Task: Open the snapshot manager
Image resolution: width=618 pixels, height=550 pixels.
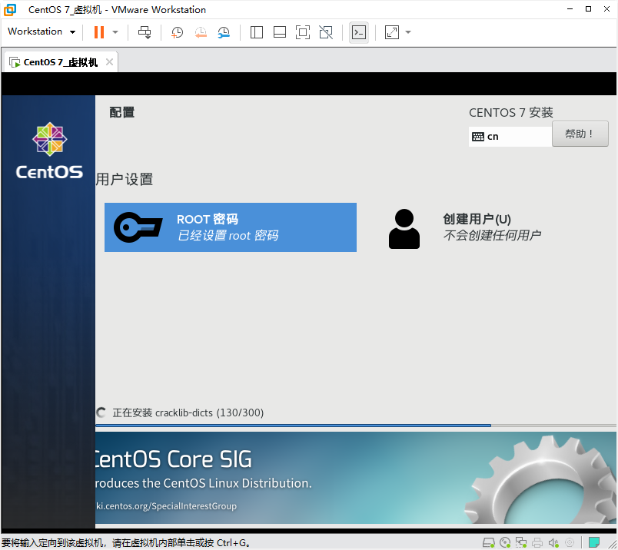Action: [224, 32]
